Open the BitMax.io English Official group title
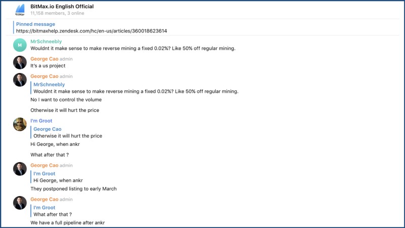This screenshot has width=405, height=228. tap(62, 6)
